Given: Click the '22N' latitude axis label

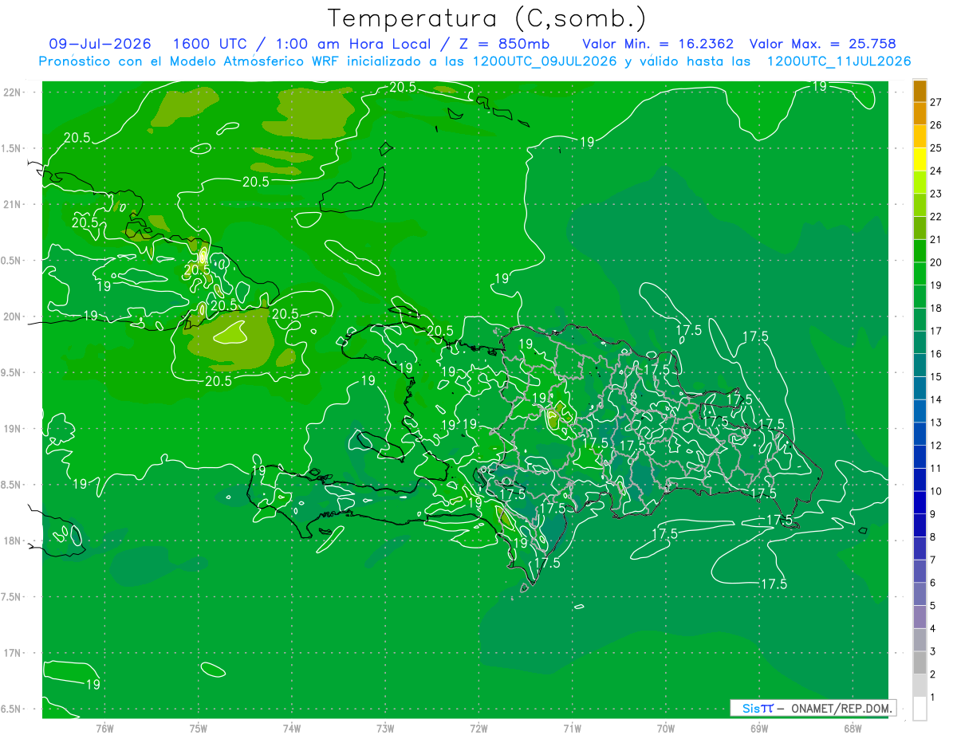Looking at the screenshot, I should click(12, 92).
